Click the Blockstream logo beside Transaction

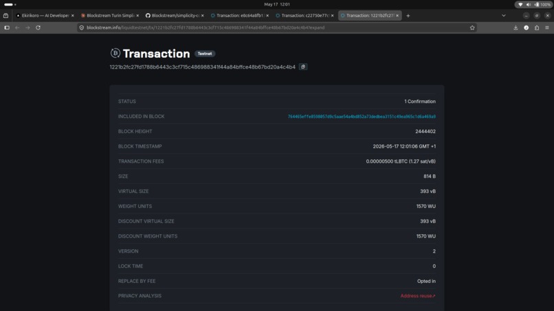[x=115, y=53]
